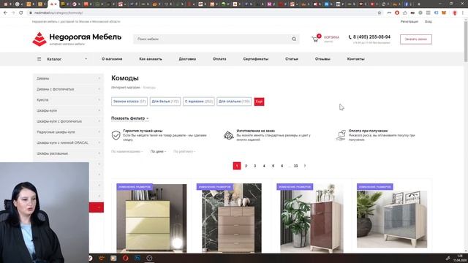Open the Отзывы menu item
The width and height of the screenshot is (468, 263).
tap(322, 59)
